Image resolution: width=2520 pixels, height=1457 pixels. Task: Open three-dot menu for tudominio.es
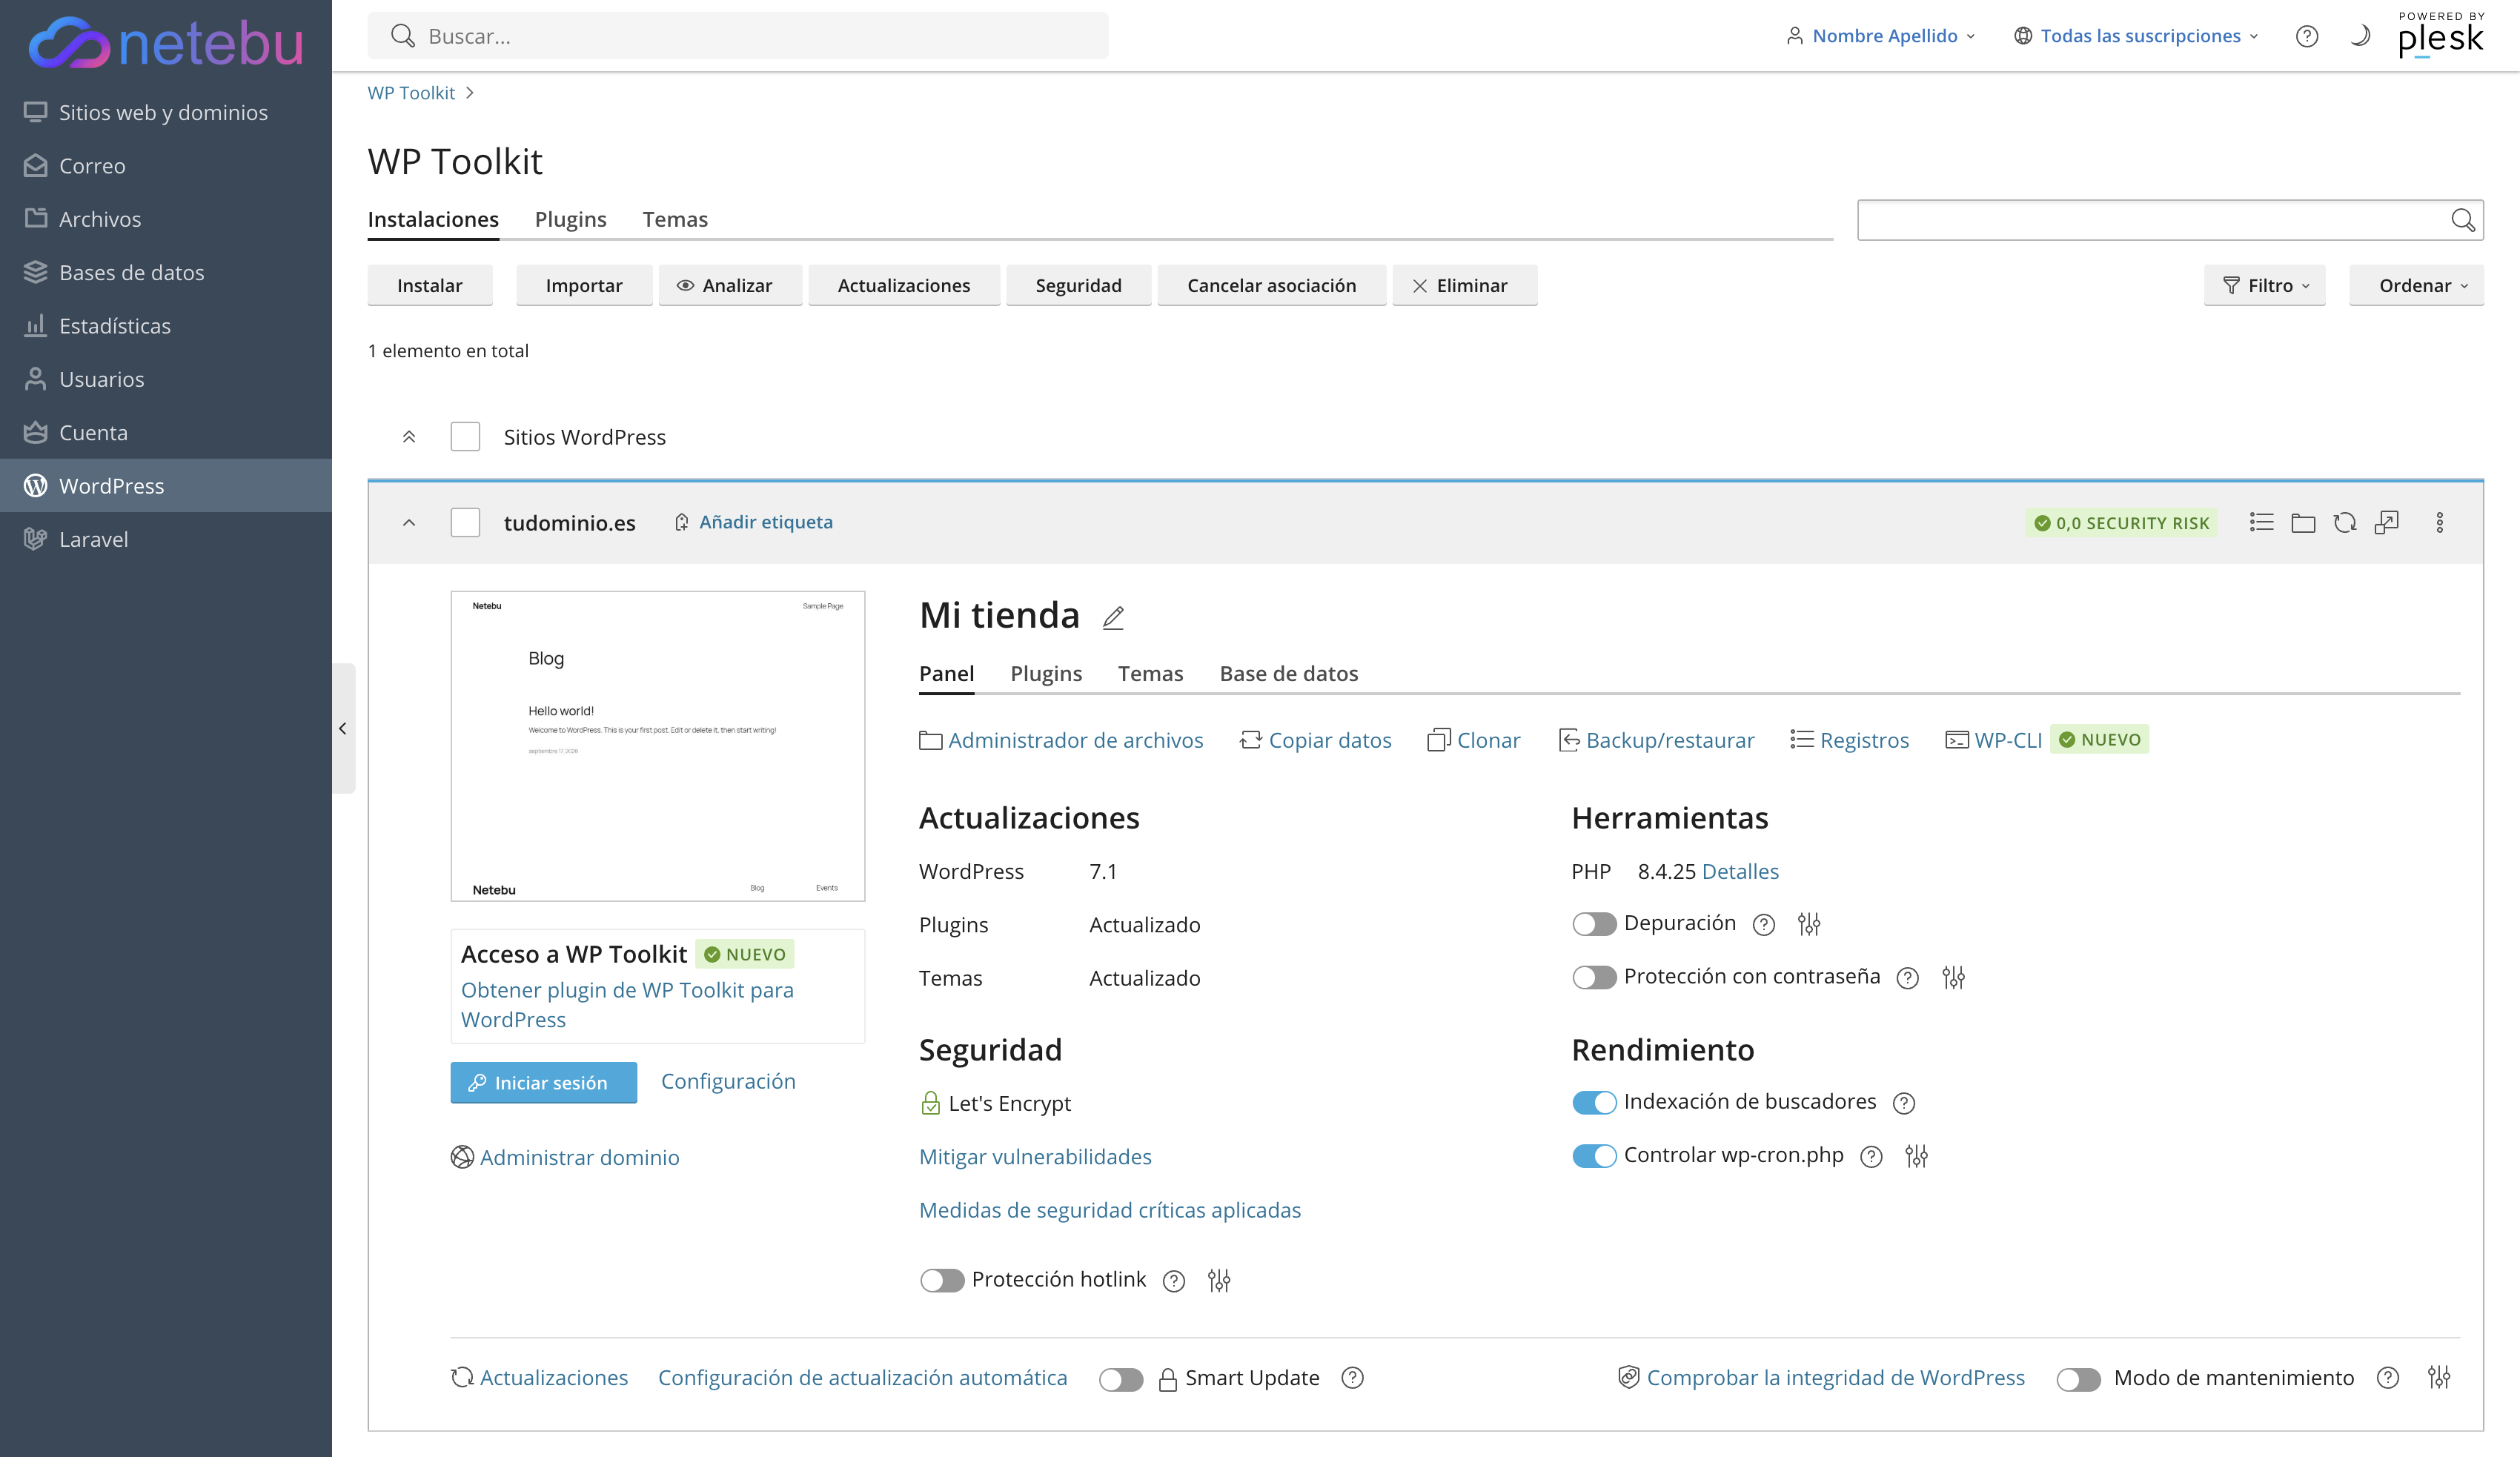coord(2439,522)
